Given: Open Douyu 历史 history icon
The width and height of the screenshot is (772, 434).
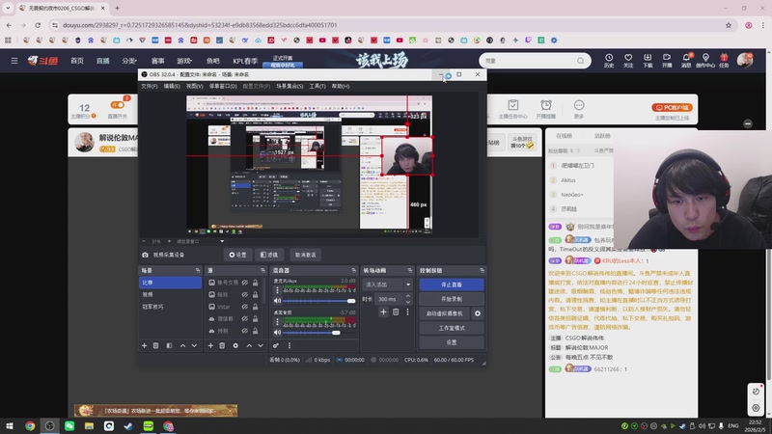Looking at the screenshot, I should [609, 61].
